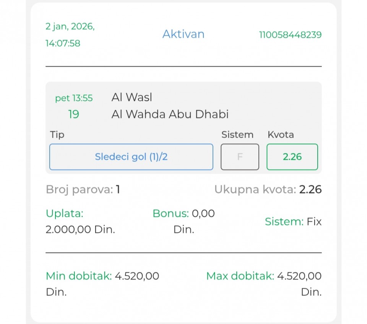Click the Uplata amount 2.000,00 Din.
Image resolution: width=367 pixels, height=324 pixels.
(x=80, y=230)
